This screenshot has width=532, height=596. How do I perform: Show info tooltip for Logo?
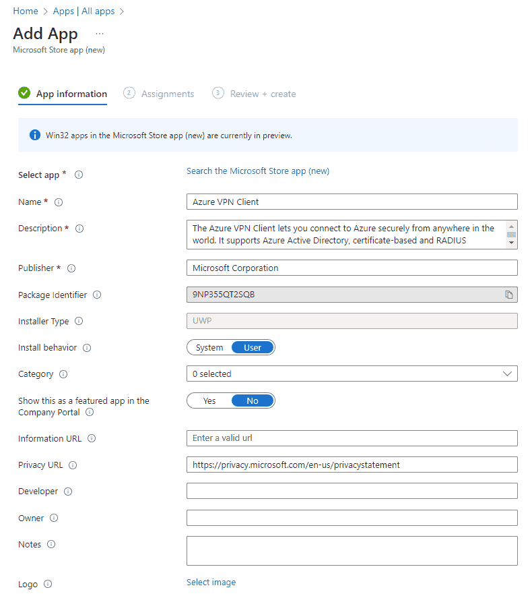(48, 585)
